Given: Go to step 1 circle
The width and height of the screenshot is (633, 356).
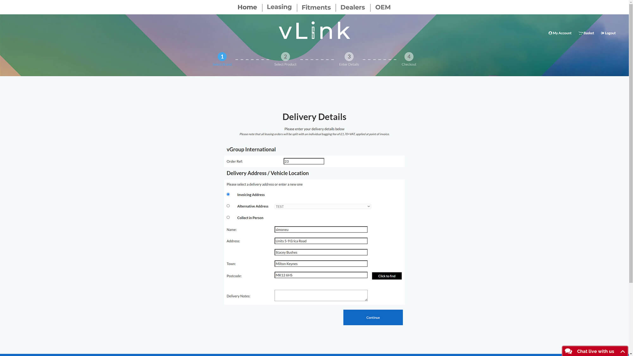Looking at the screenshot, I should 222,57.
